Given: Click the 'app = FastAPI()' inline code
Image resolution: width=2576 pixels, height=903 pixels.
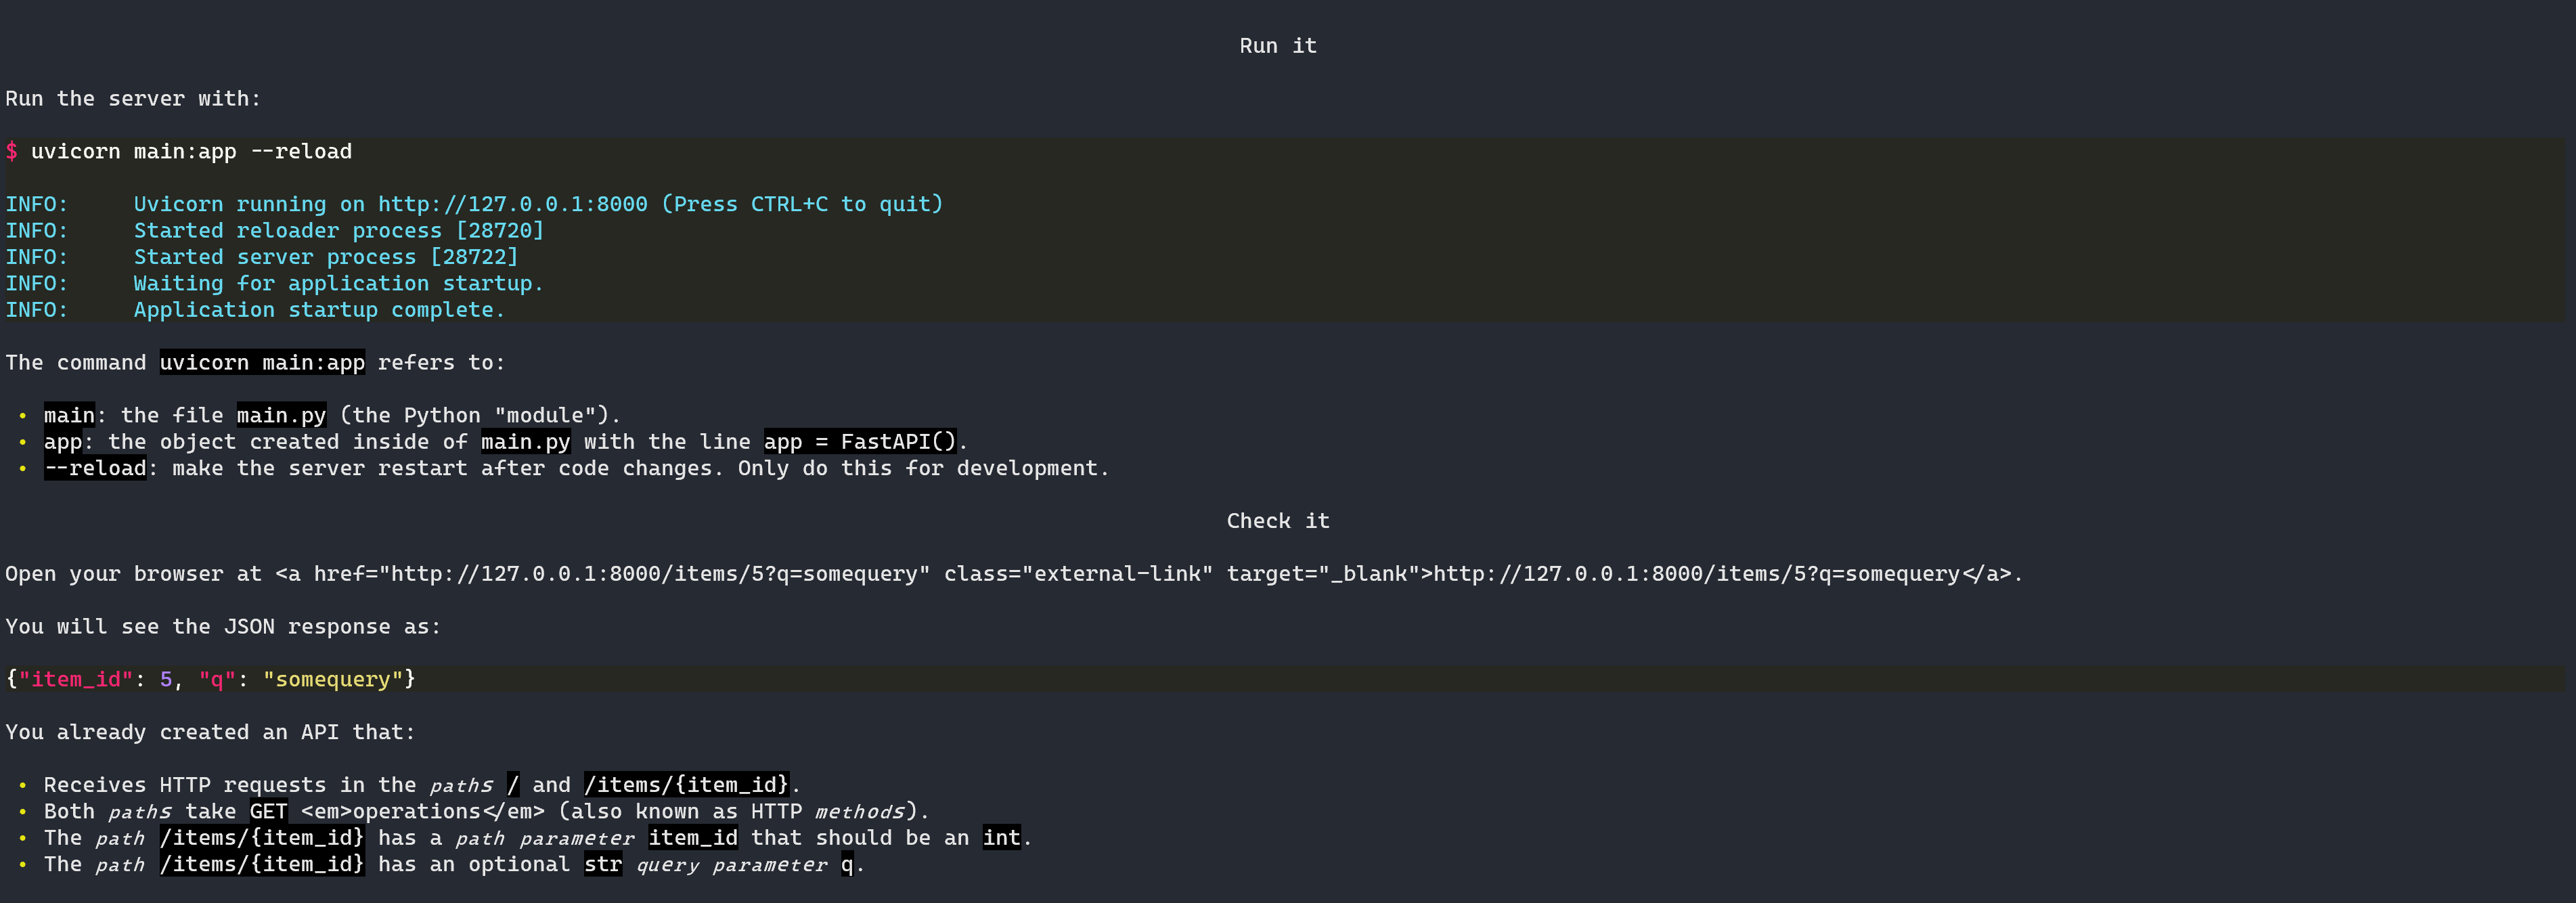Looking at the screenshot, I should coord(860,442).
